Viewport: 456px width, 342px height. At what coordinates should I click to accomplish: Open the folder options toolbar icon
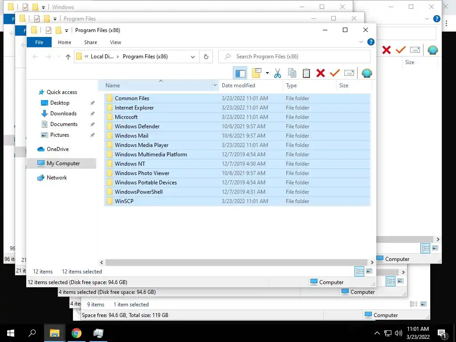tap(257, 73)
